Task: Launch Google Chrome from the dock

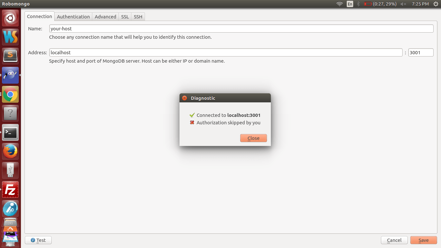Action: pyautogui.click(x=10, y=94)
